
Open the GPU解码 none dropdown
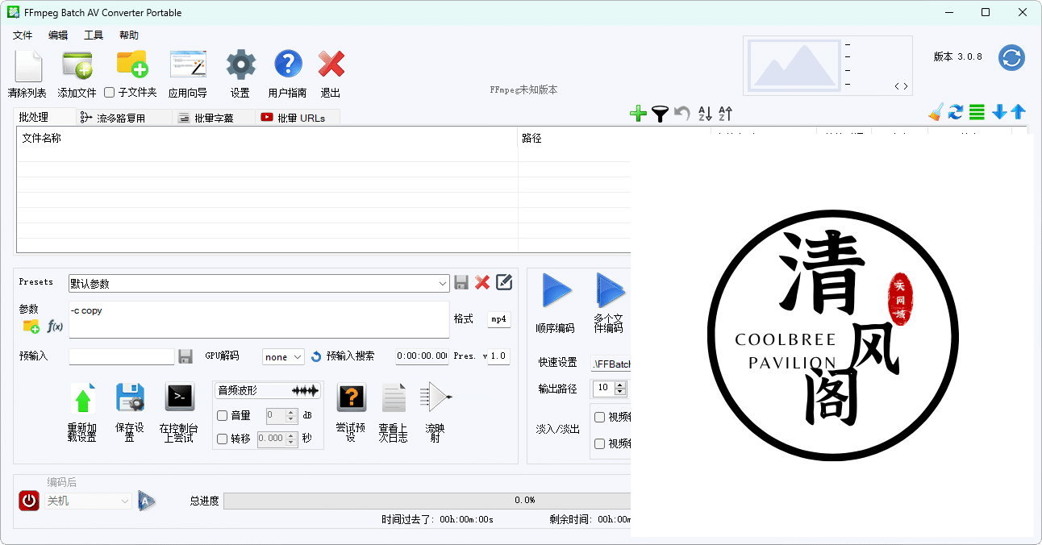pos(283,356)
